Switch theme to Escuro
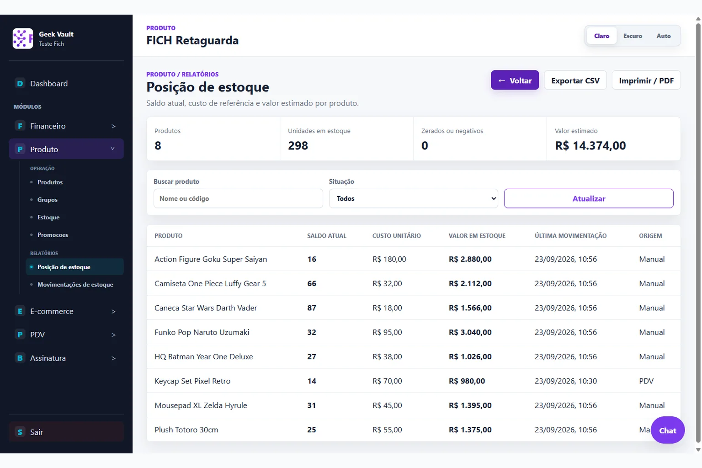The image size is (702, 468). pyautogui.click(x=633, y=36)
